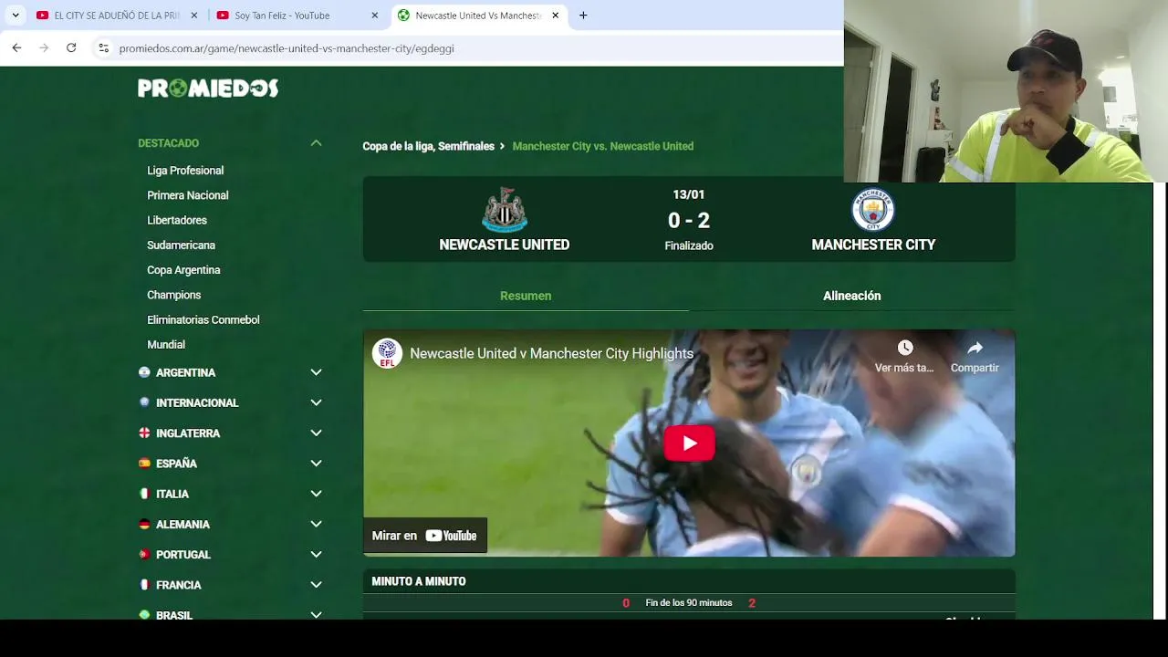Screen dimensions: 1168x657
Task: Play the Newcastle v City highlights video
Action: pos(689,443)
